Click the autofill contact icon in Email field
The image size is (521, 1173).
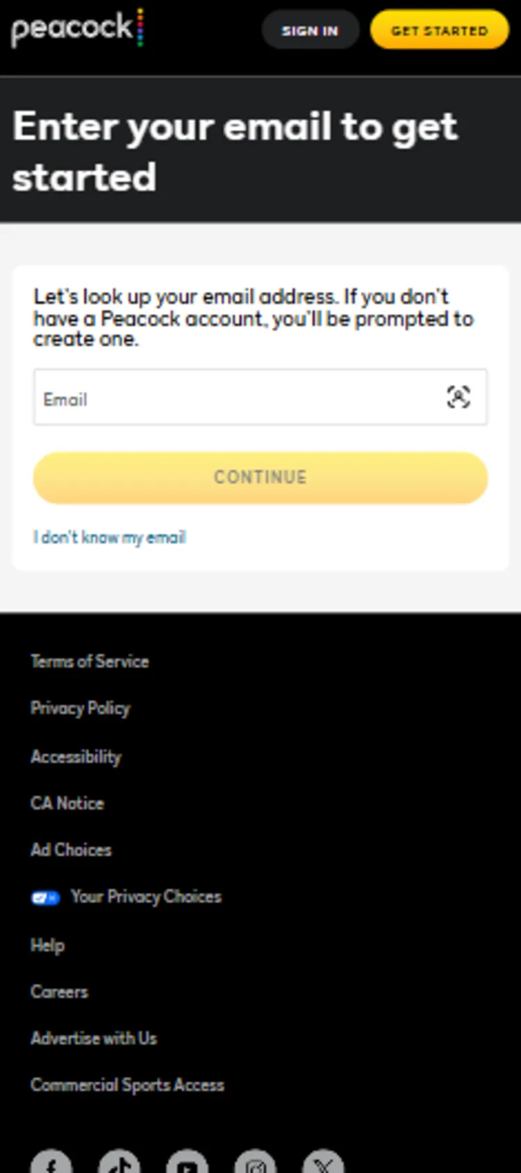point(458,397)
